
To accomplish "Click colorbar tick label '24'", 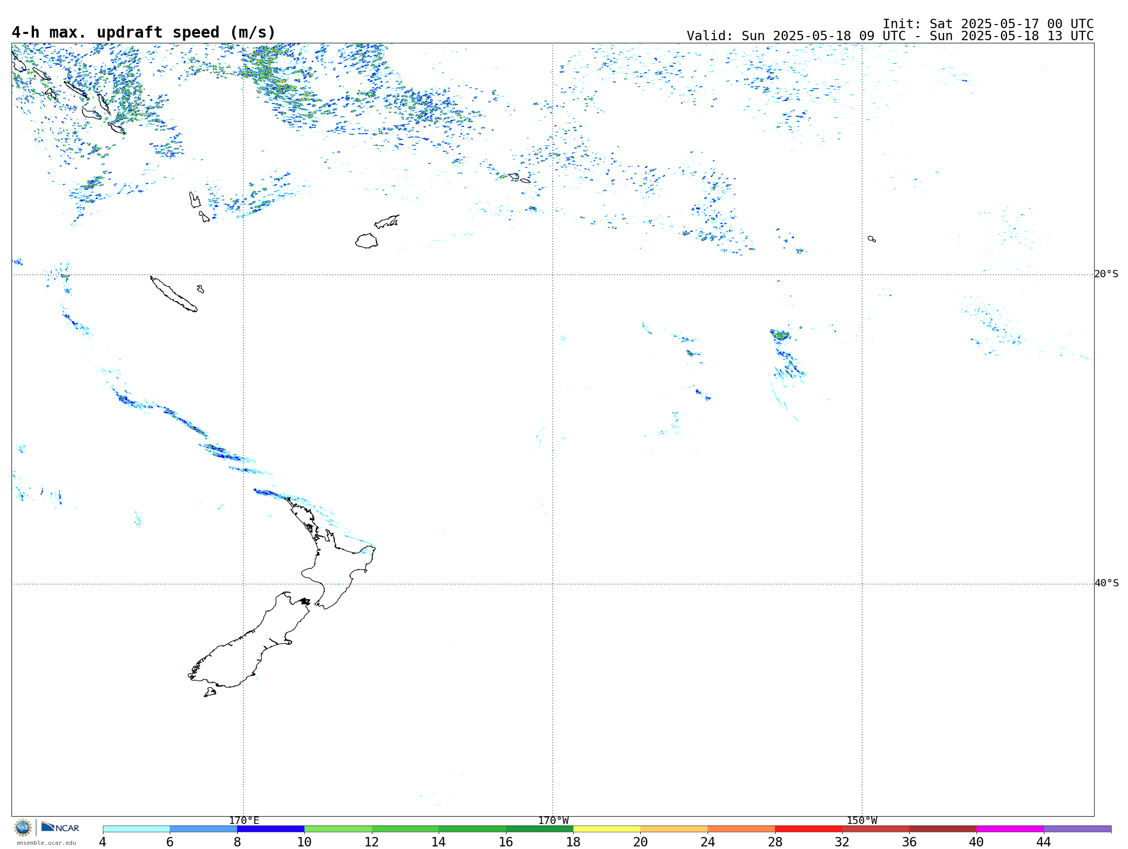I will [x=708, y=842].
